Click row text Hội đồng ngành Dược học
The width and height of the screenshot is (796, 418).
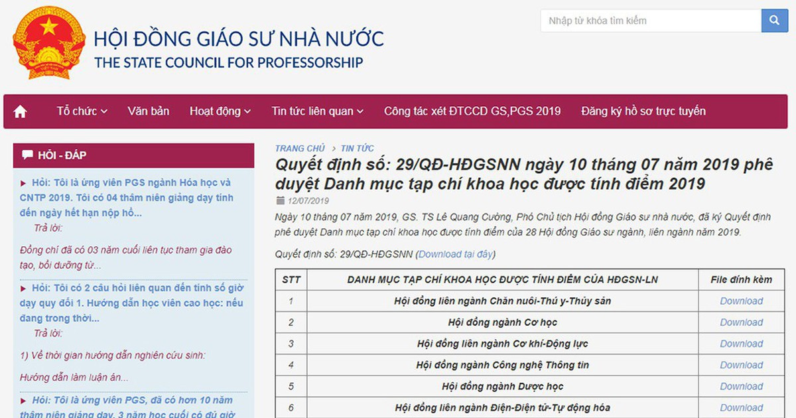[x=503, y=386]
